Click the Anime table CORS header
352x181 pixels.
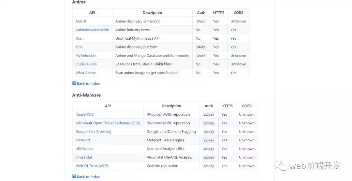238,13
